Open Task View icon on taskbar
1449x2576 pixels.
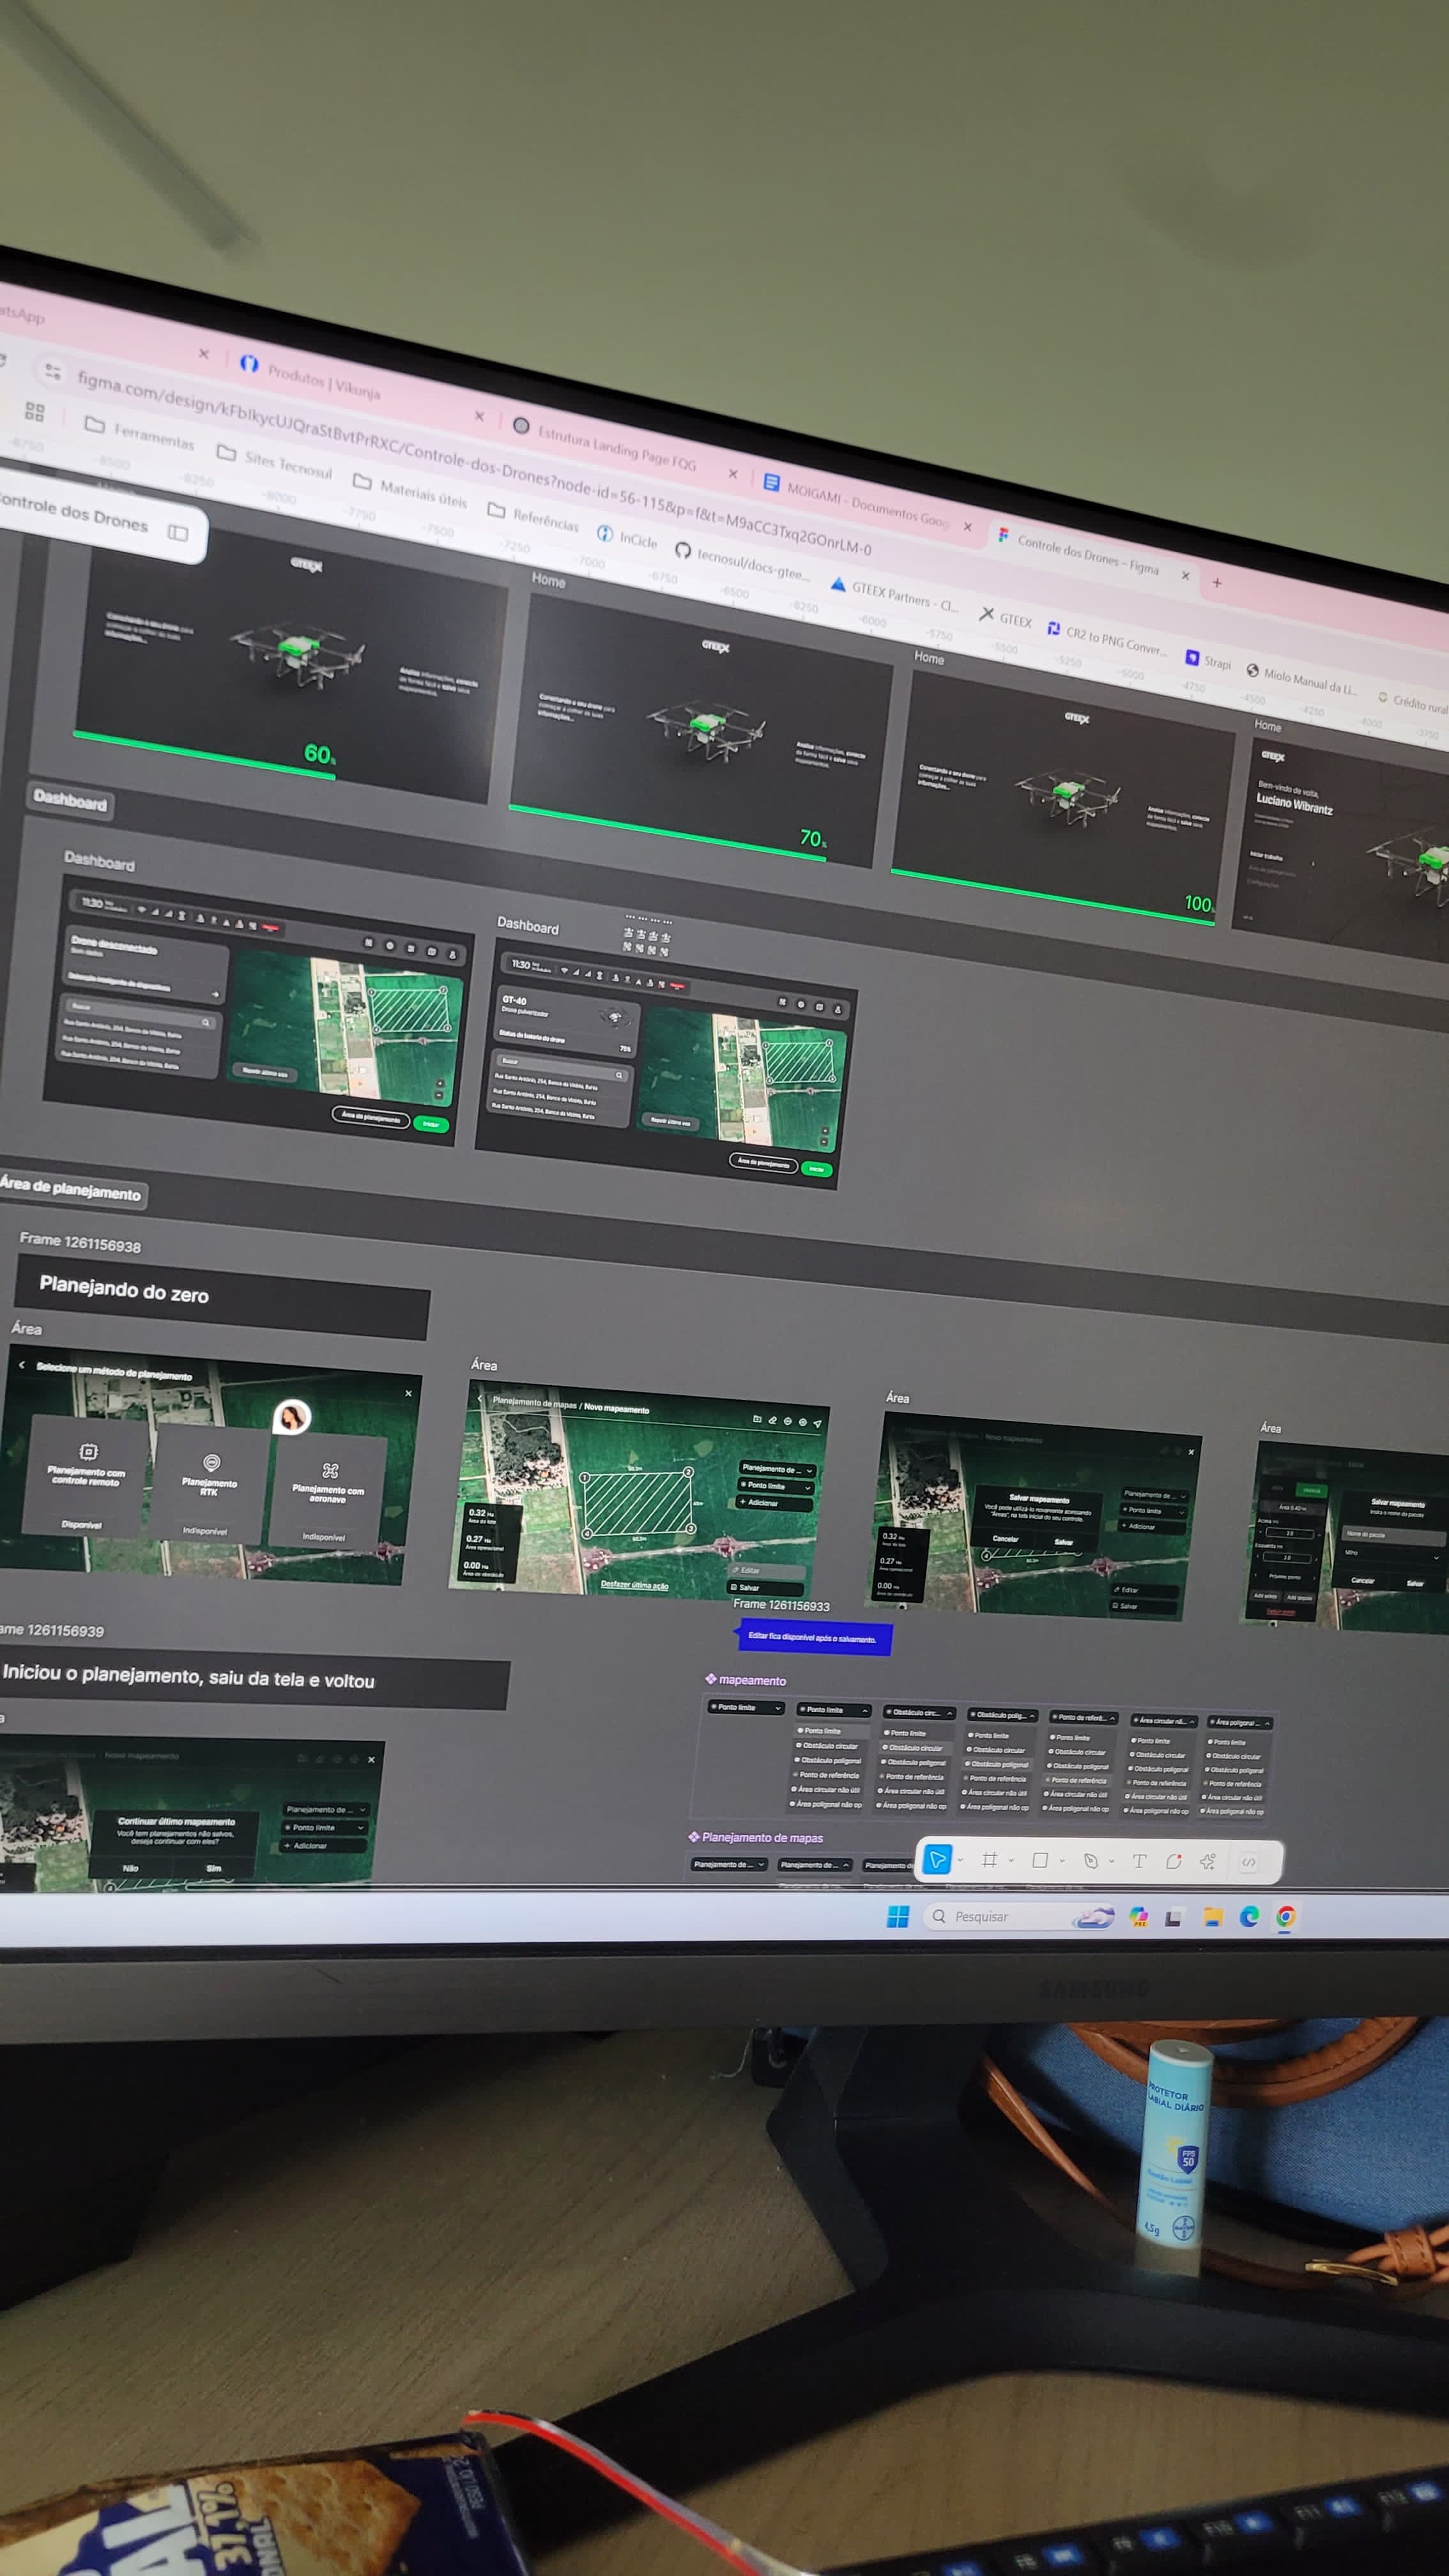click(x=1174, y=1917)
